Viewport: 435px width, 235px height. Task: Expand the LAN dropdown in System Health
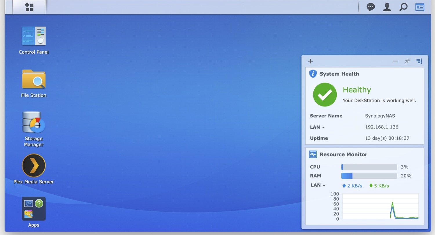pos(317,127)
